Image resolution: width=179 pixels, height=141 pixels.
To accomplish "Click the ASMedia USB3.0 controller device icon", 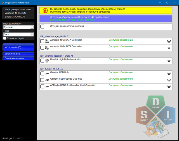I will tap(47, 87).
